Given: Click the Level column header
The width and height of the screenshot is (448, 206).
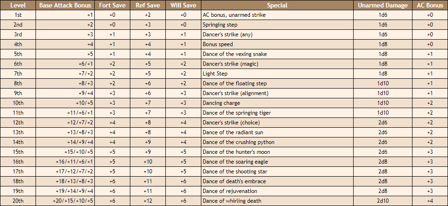Looking at the screenshot, I should (18, 6).
